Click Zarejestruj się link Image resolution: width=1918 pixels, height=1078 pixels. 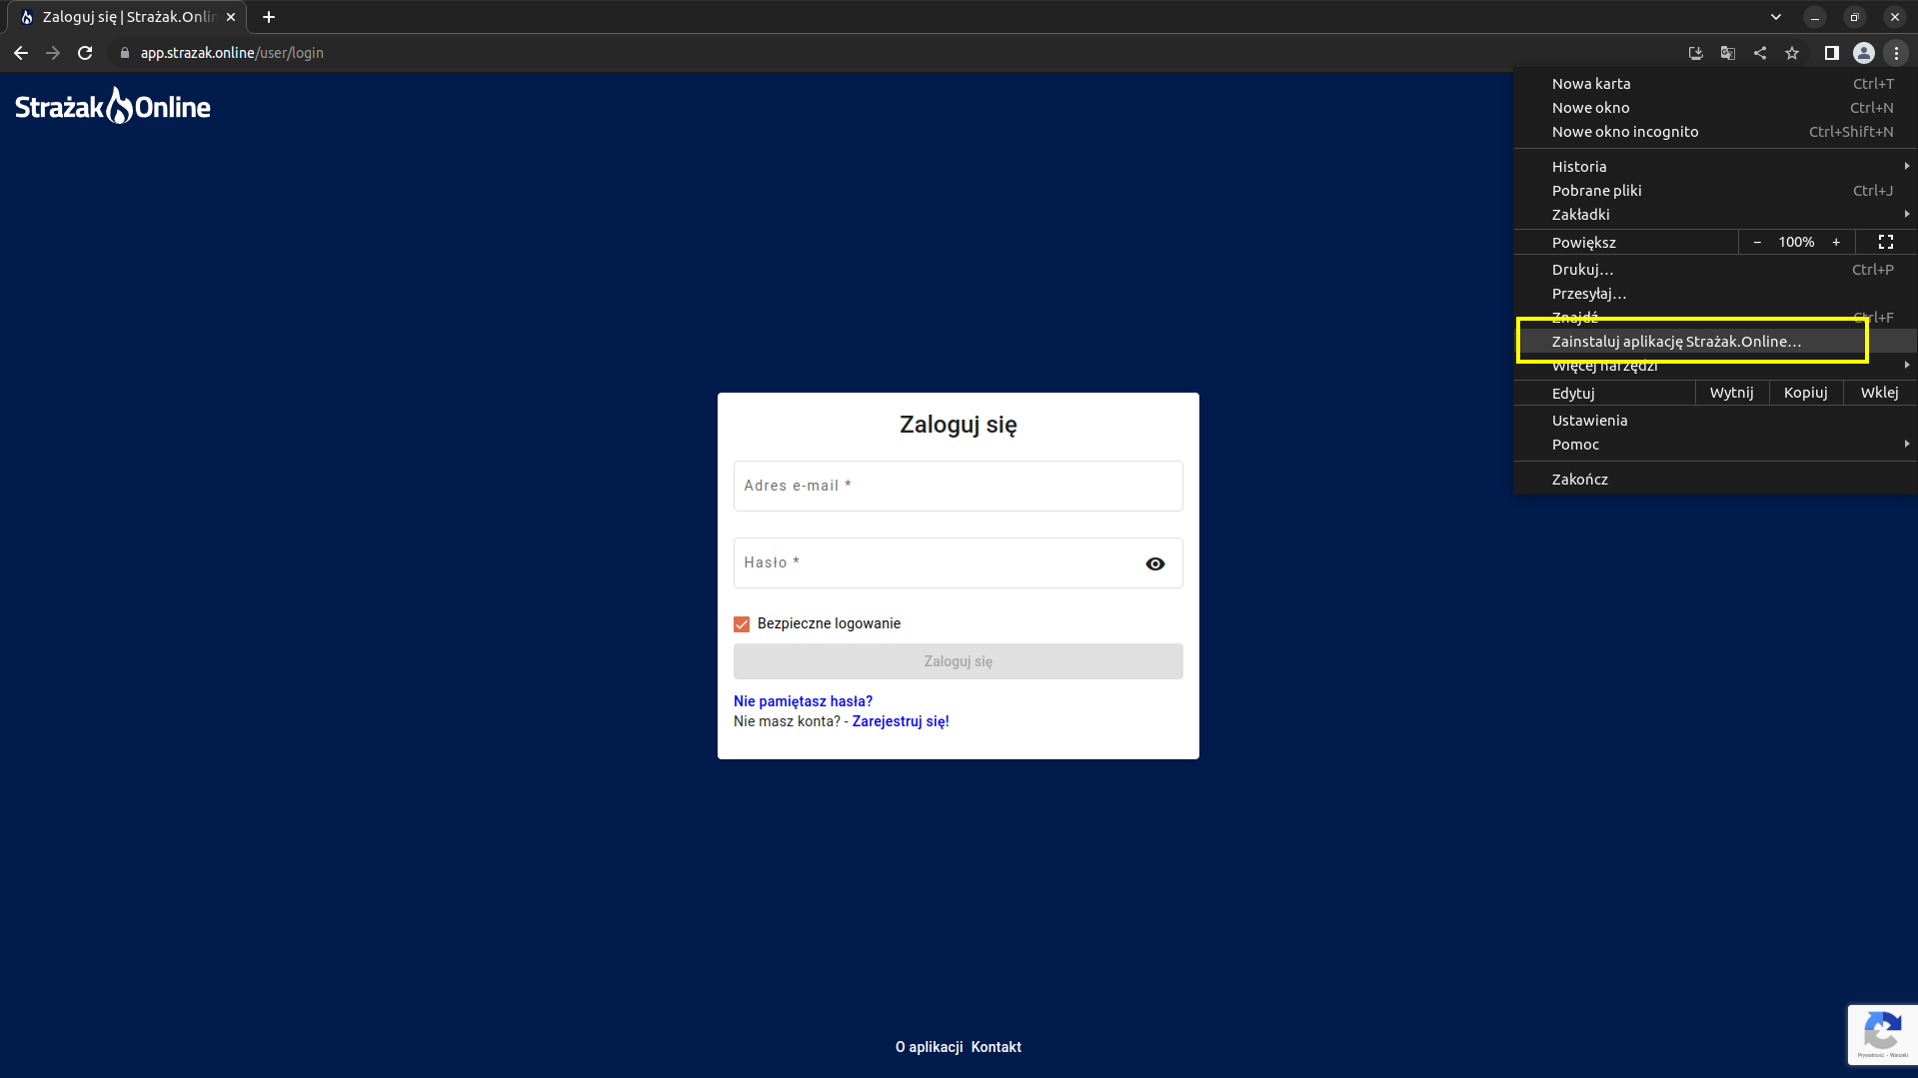click(901, 721)
